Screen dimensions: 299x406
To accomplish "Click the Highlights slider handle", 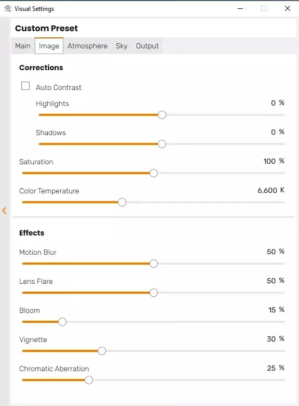I will [x=162, y=115].
